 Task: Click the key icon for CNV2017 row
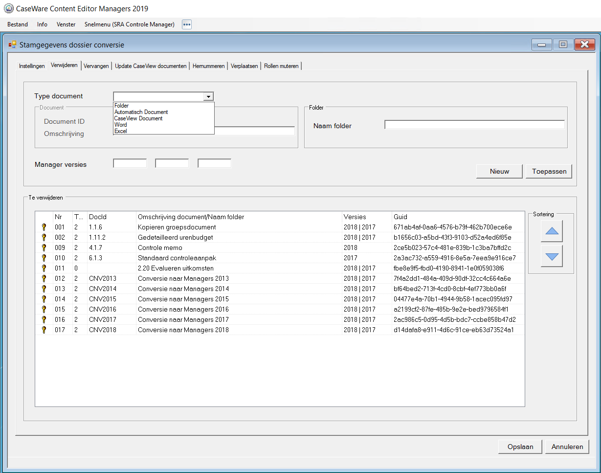(x=44, y=319)
